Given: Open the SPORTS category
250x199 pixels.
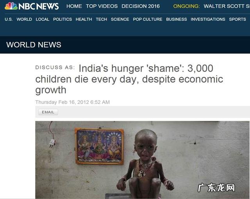Looking at the screenshot, I should [237, 19].
